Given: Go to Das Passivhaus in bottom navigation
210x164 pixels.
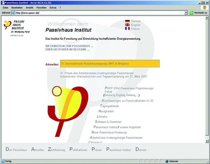Looking at the screenshot, I should click(16, 150).
